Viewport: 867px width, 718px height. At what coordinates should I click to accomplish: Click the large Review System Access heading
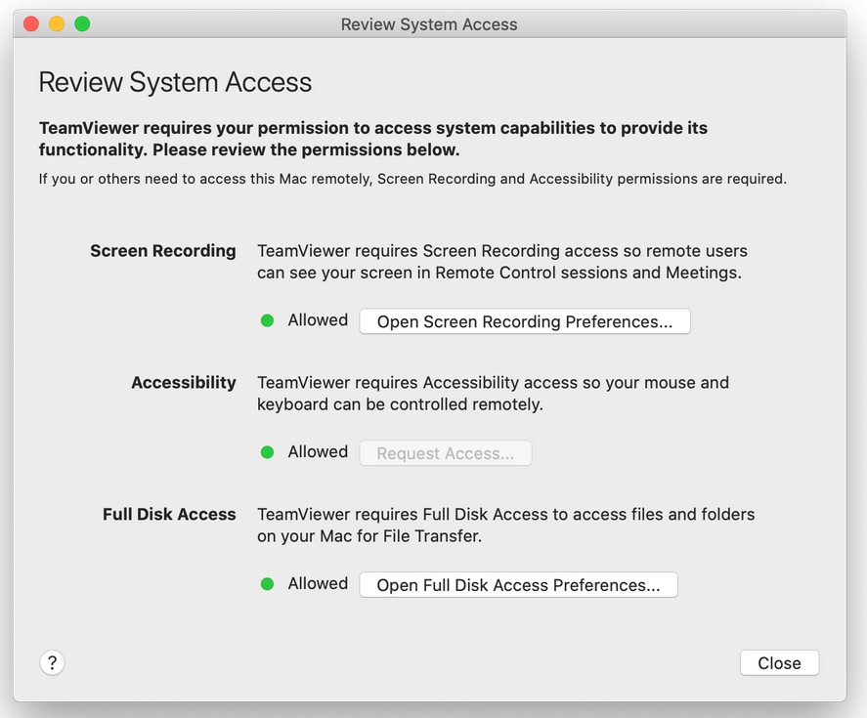point(175,82)
